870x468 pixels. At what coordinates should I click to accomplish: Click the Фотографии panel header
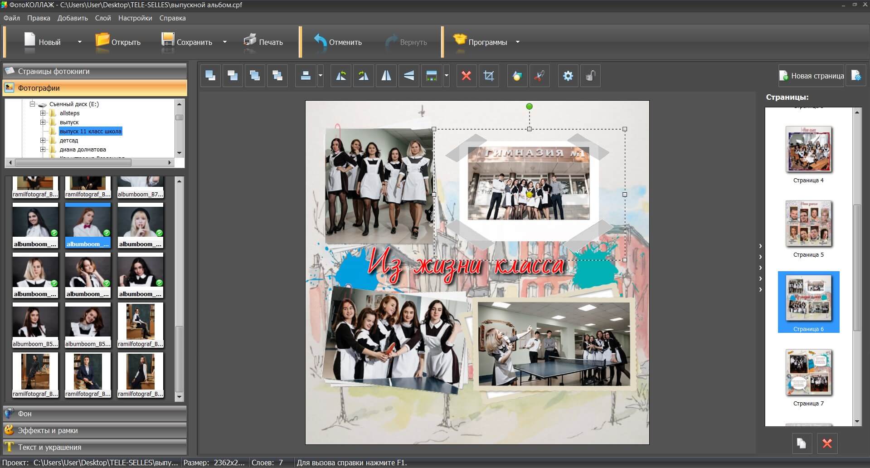(x=95, y=88)
